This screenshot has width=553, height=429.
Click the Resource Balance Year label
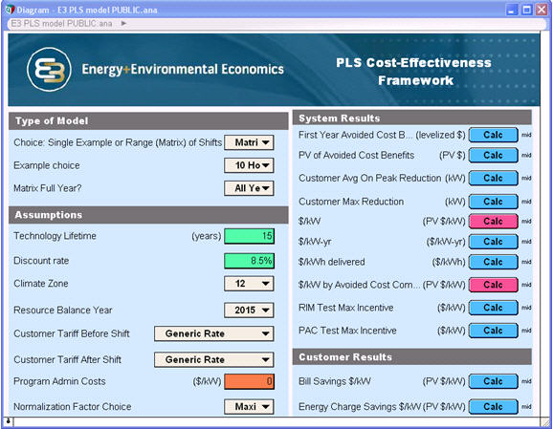click(x=63, y=311)
